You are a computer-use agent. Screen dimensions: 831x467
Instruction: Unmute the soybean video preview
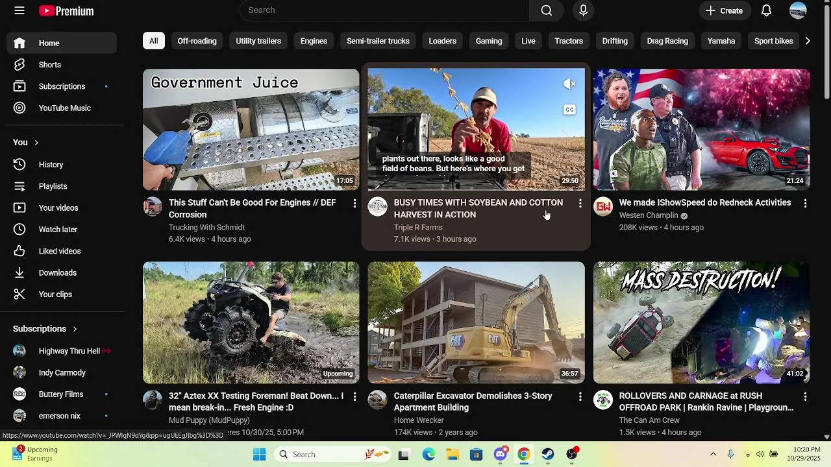(x=569, y=84)
